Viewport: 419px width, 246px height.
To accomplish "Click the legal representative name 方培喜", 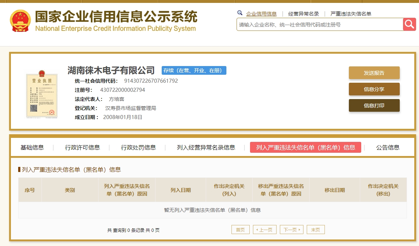I will pyautogui.click(x=117, y=99).
